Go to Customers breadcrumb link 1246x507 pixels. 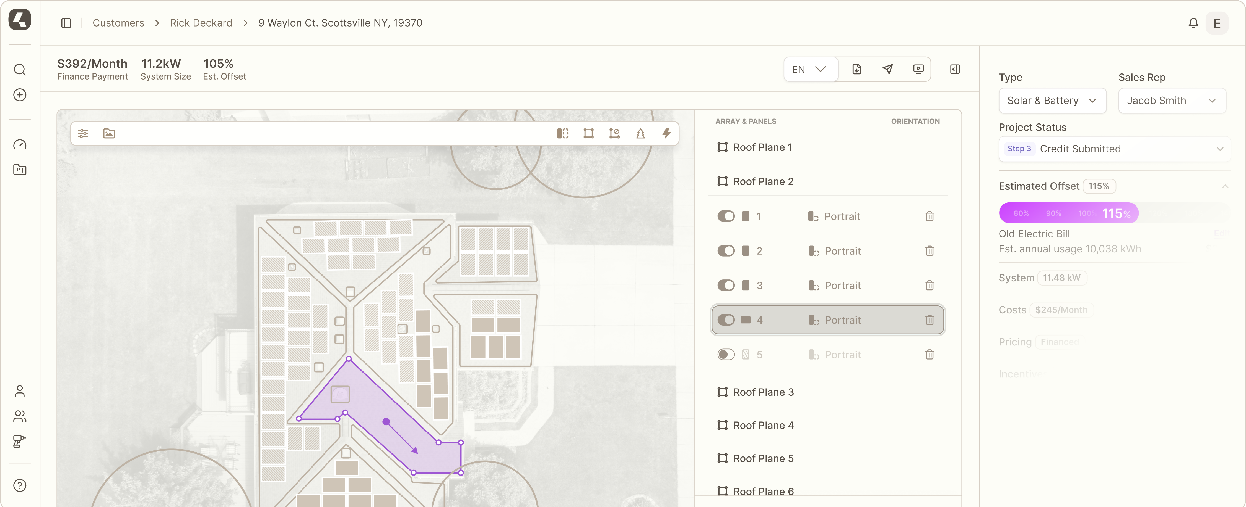click(x=118, y=23)
